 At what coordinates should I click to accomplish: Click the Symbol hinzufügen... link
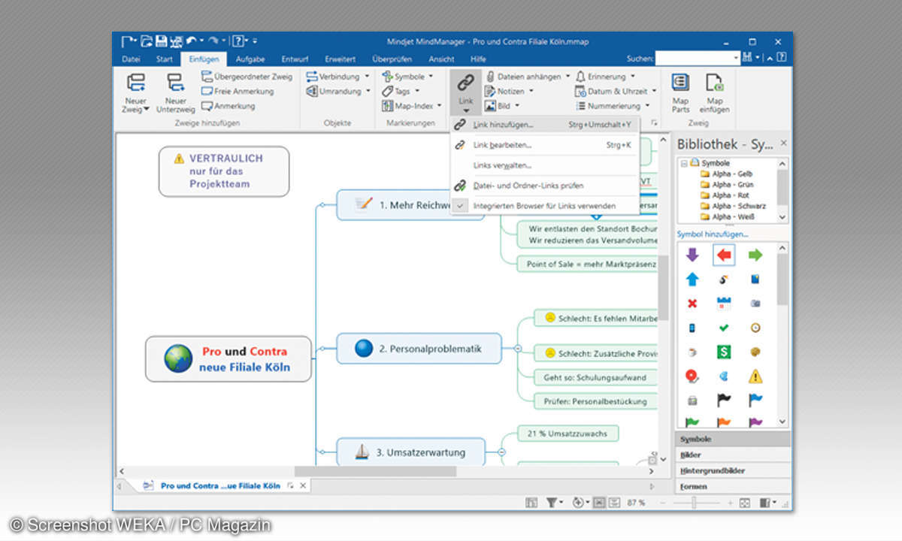(713, 234)
